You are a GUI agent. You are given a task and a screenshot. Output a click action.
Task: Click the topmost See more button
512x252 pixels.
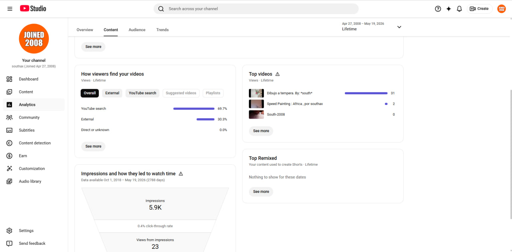(93, 47)
